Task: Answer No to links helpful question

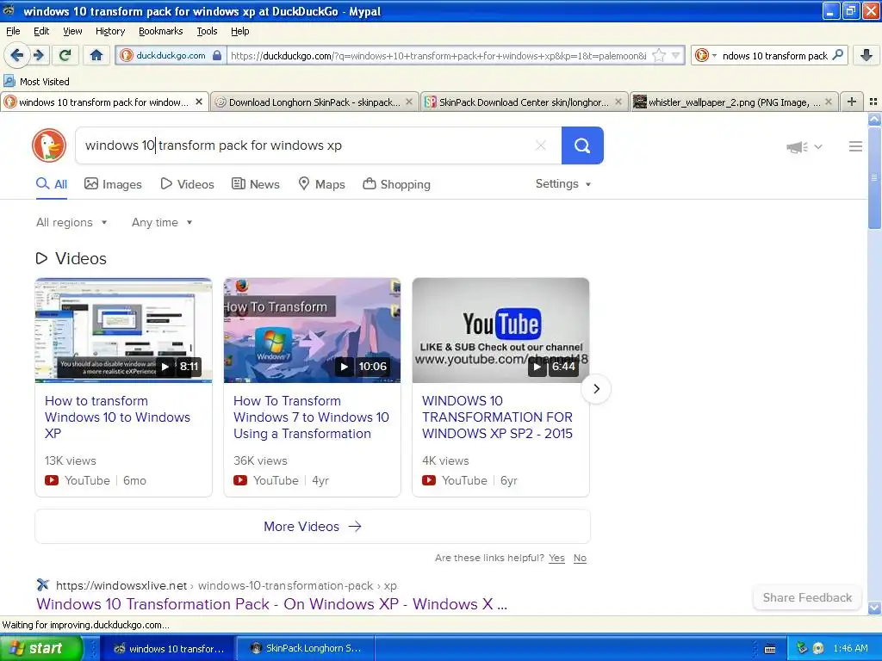Action: tap(580, 558)
